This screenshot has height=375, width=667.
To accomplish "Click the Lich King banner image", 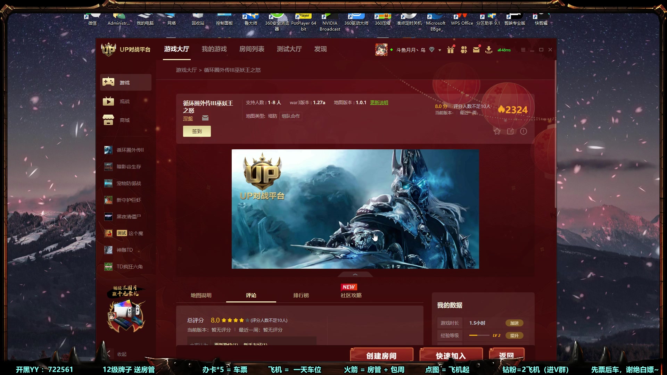I will click(355, 209).
